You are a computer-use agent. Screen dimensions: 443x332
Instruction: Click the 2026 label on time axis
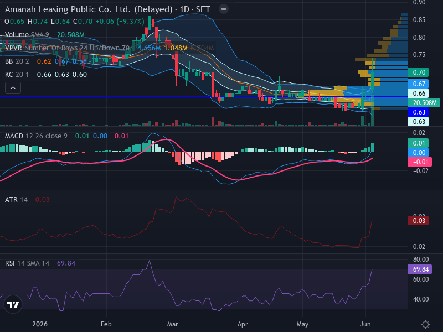[x=40, y=324]
